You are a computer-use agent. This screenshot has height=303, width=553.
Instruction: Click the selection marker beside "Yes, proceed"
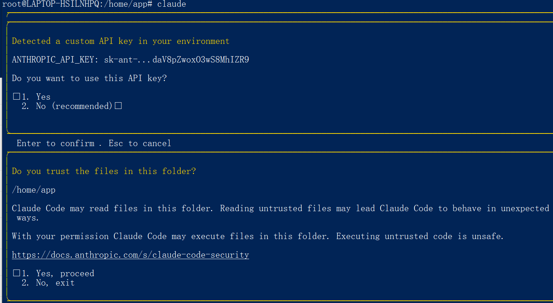(x=16, y=273)
